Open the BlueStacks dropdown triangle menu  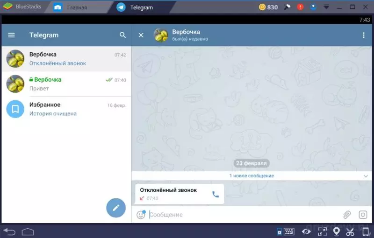326,7
